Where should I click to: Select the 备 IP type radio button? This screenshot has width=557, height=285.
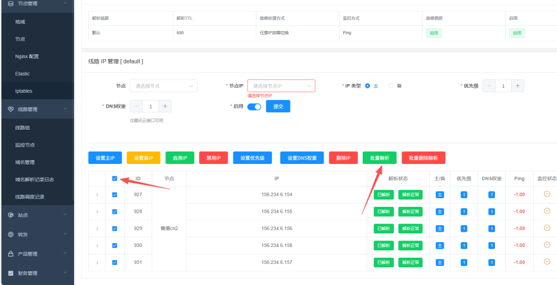391,86
